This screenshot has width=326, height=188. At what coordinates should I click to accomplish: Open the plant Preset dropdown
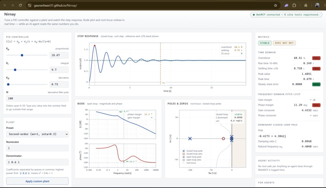(x=37, y=134)
